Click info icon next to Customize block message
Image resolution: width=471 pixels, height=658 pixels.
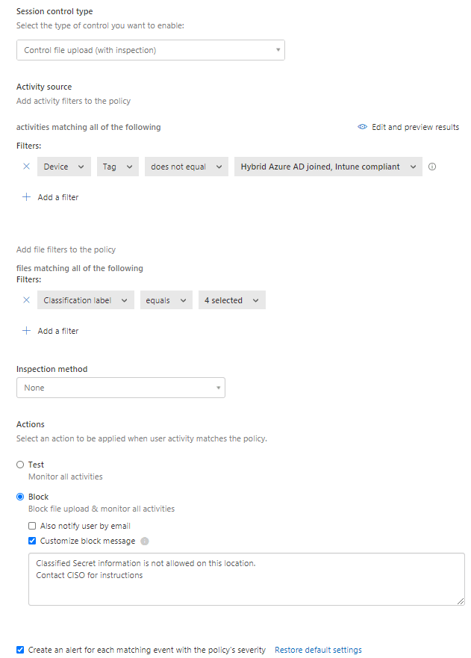145,541
